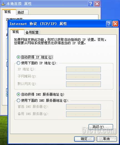The image size is (120, 145).
Task: Cancel with the 取消 button
Action: [x=107, y=139]
